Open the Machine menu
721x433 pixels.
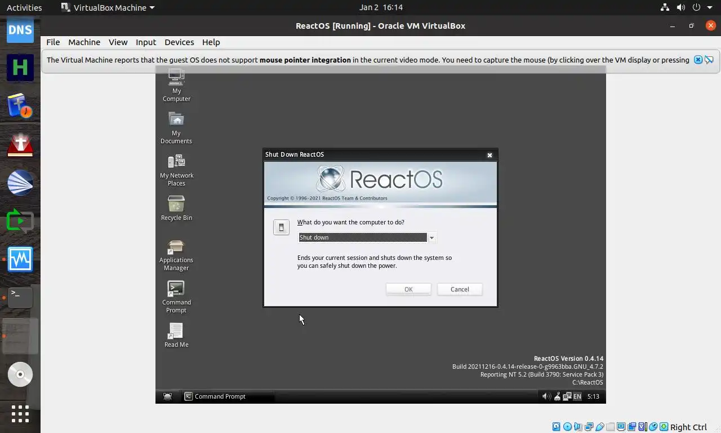(x=84, y=42)
